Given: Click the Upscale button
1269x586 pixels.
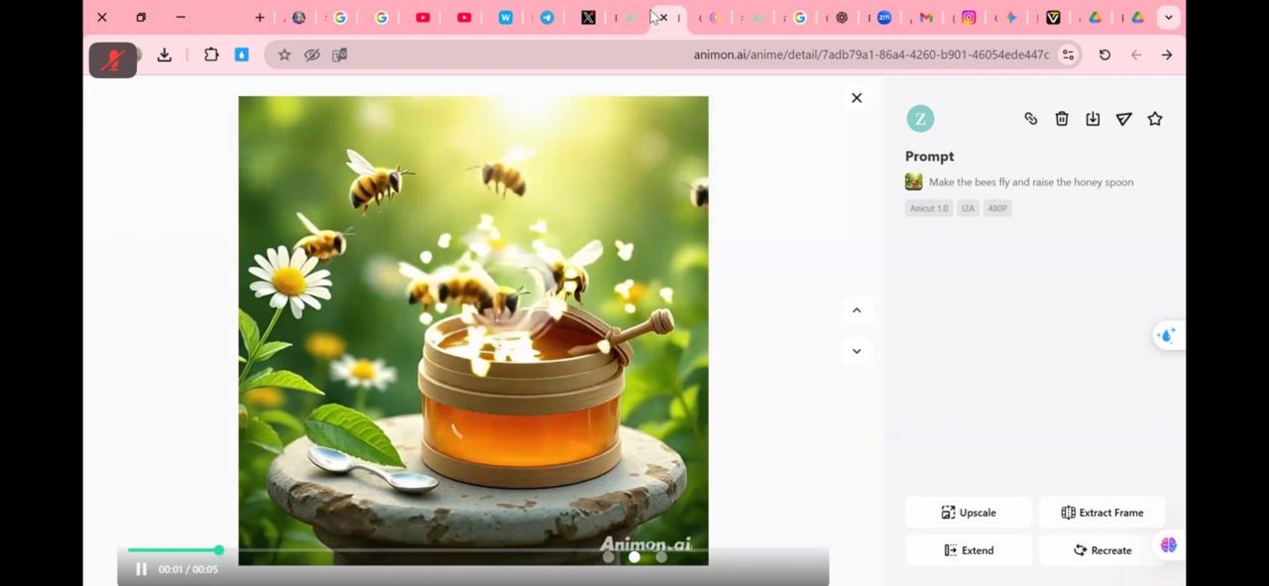Looking at the screenshot, I should pyautogui.click(x=968, y=513).
